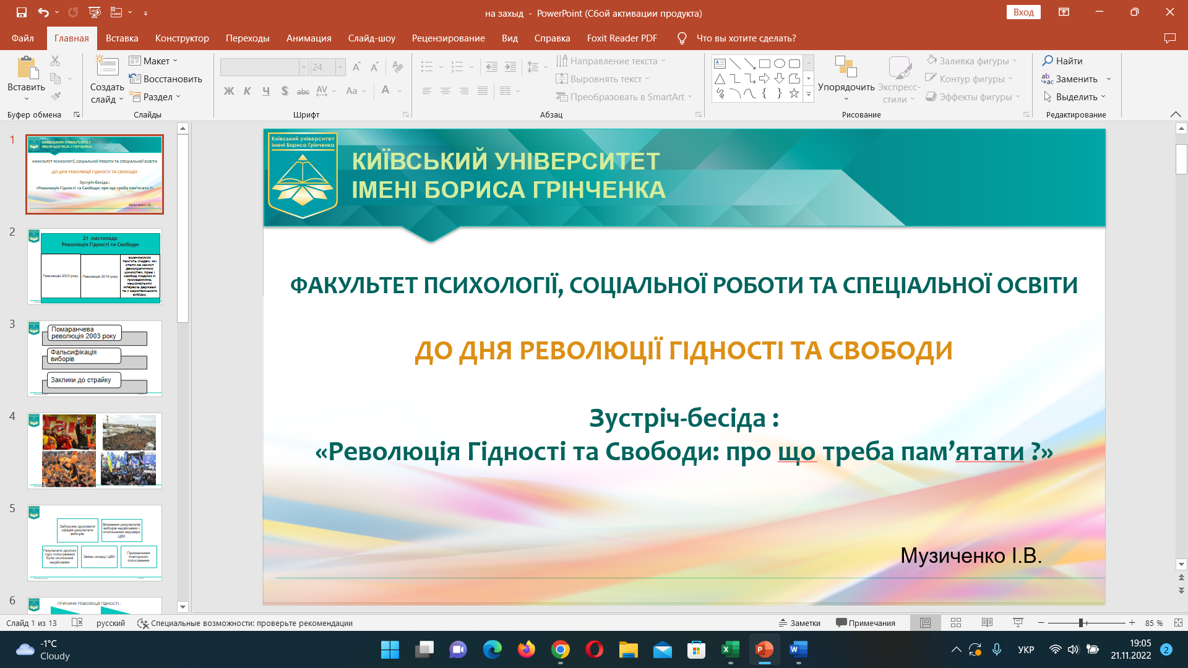This screenshot has width=1188, height=668.
Task: Start slideshow from beginning icon in title bar
Action: click(x=95, y=12)
